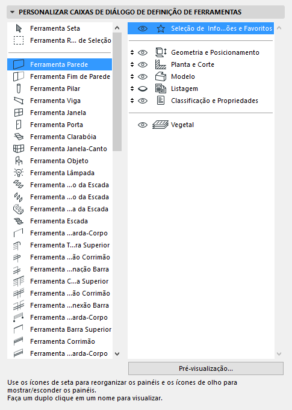Click the Ferramenta Pilar column icon
292x410 pixels.
tap(19, 89)
